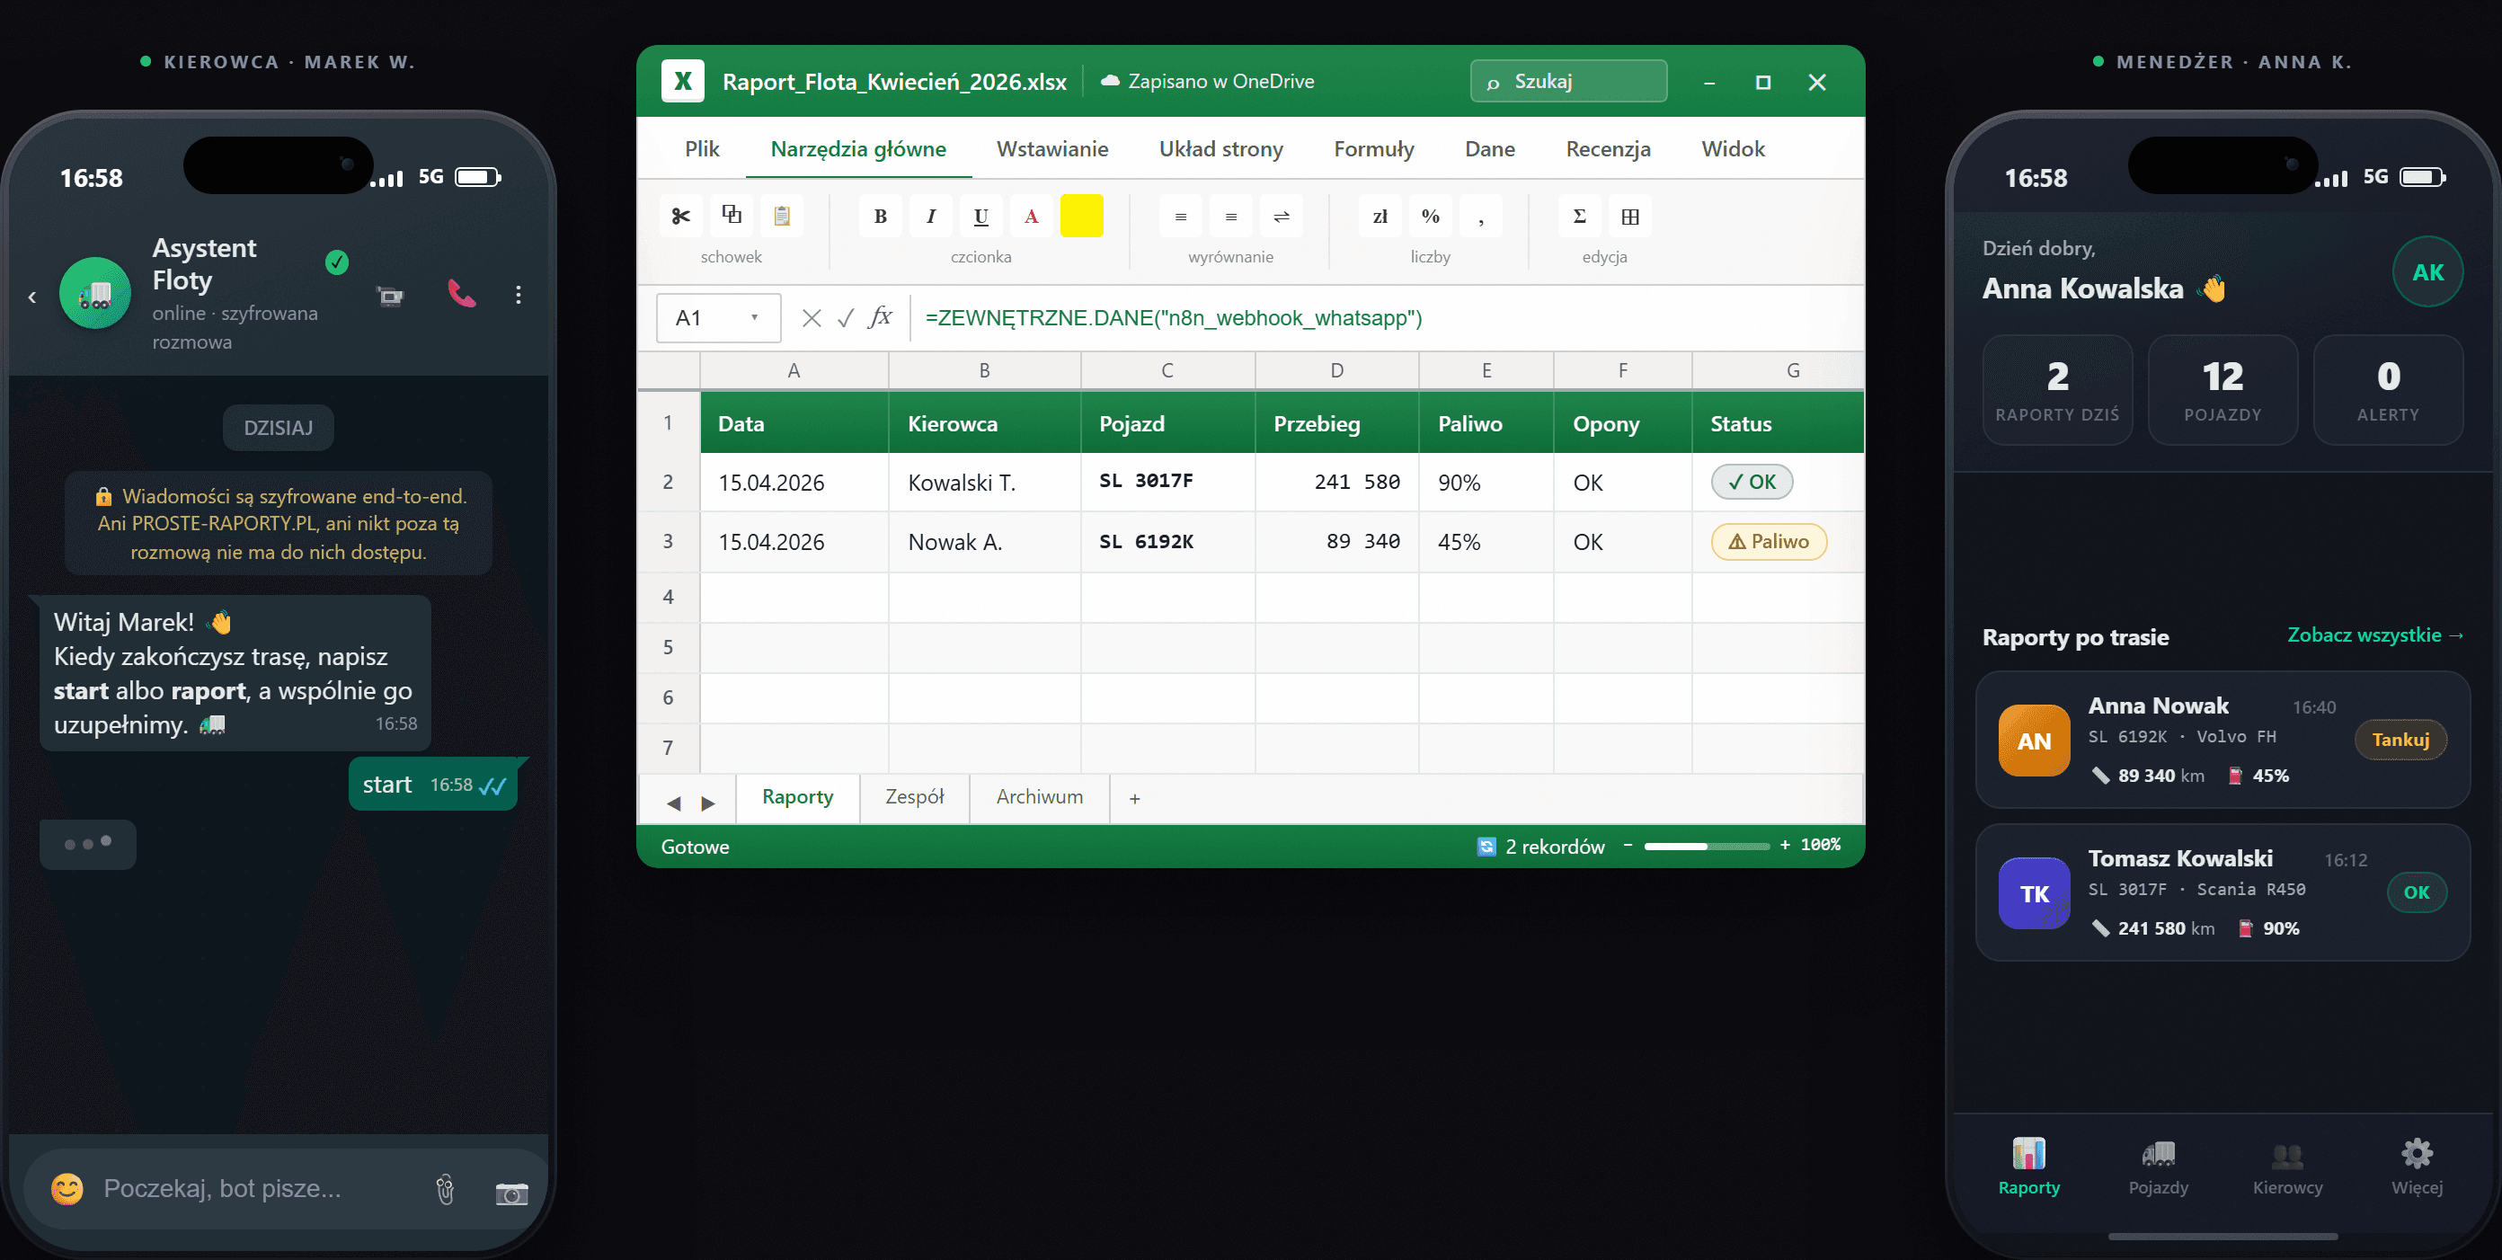Viewport: 2502px width, 1260px height.
Task: Open the Kierowcy tab in bottom navigation
Action: [x=2287, y=1166]
